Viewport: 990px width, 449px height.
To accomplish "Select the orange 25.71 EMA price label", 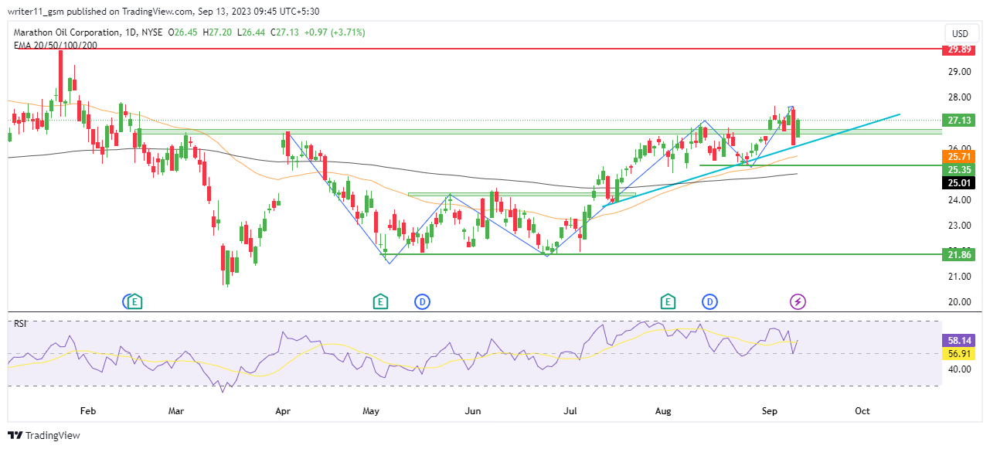I will [x=959, y=156].
